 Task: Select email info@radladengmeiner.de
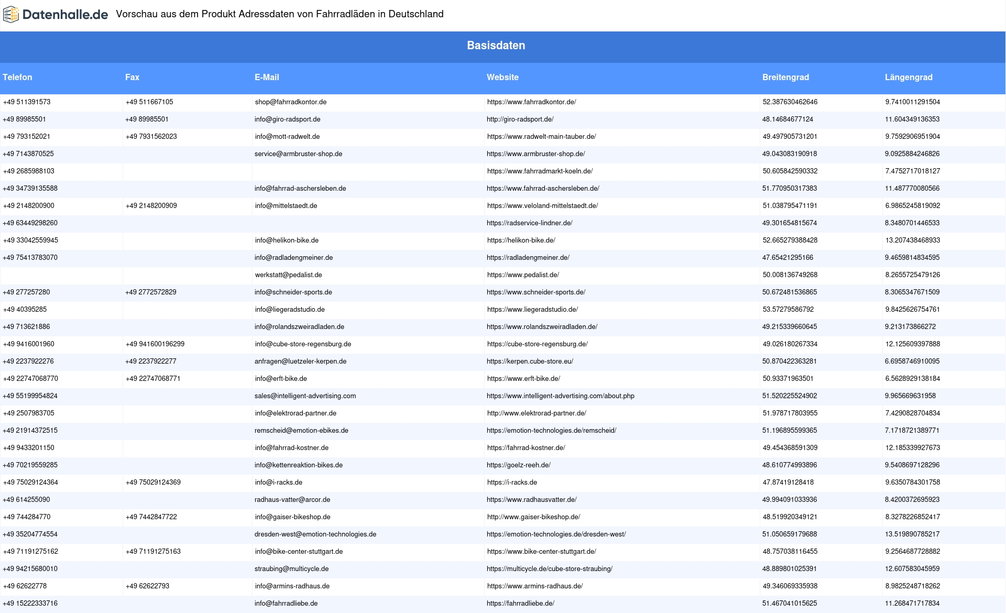pyautogui.click(x=294, y=258)
